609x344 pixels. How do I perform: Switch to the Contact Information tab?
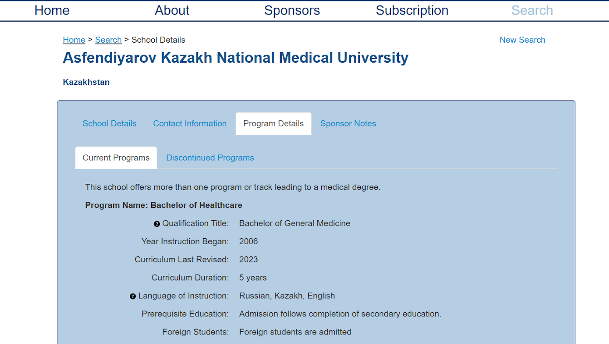[x=190, y=123]
